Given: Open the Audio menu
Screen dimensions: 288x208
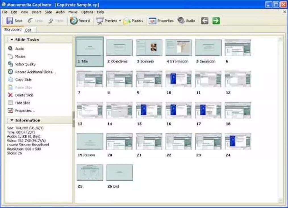Looking at the screenshot, I should point(60,12).
